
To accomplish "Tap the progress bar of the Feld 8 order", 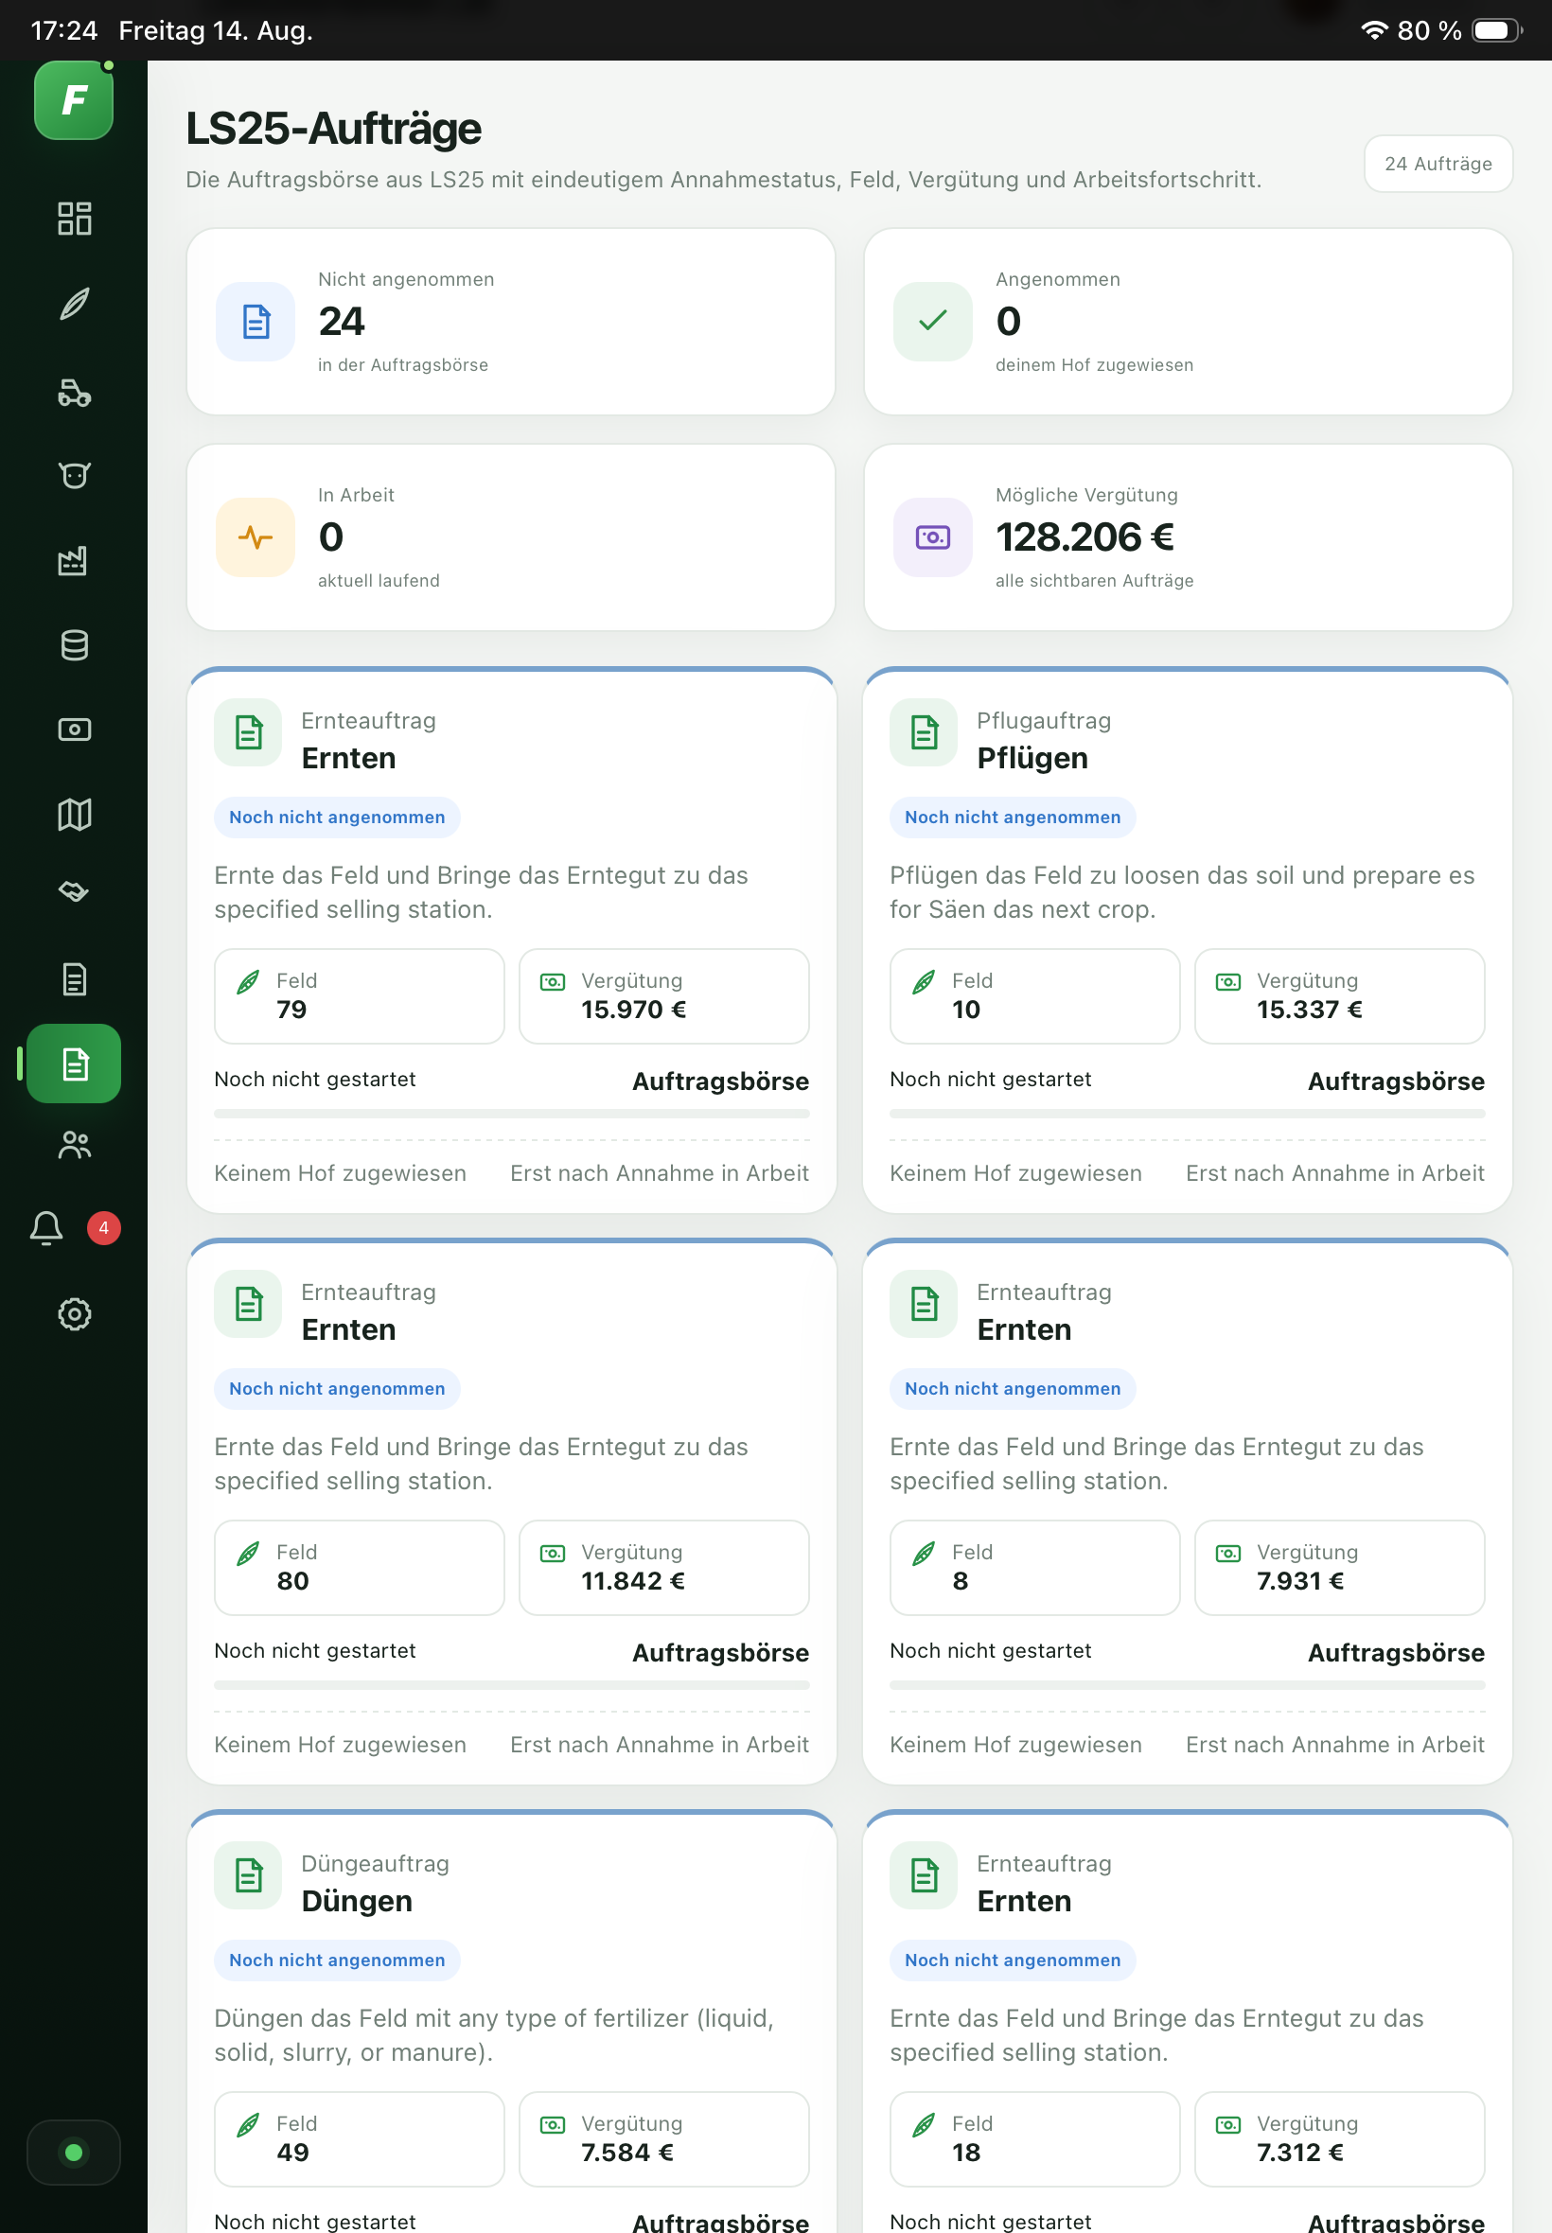I will point(1188,1686).
